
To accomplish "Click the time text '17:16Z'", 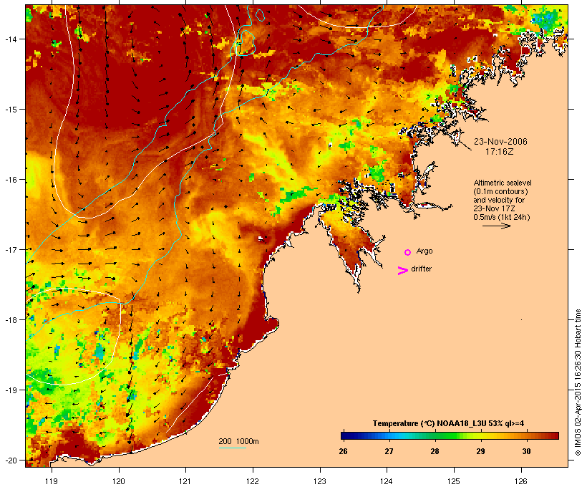I will click(500, 152).
